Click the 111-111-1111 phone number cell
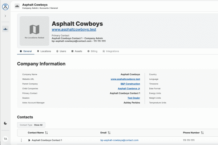 point(189,140)
